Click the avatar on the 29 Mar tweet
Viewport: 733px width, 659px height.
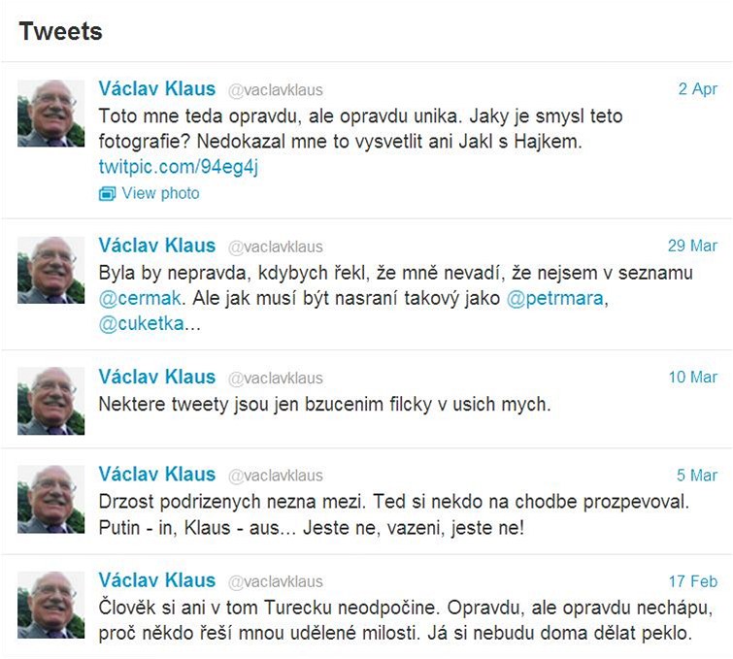click(x=50, y=270)
